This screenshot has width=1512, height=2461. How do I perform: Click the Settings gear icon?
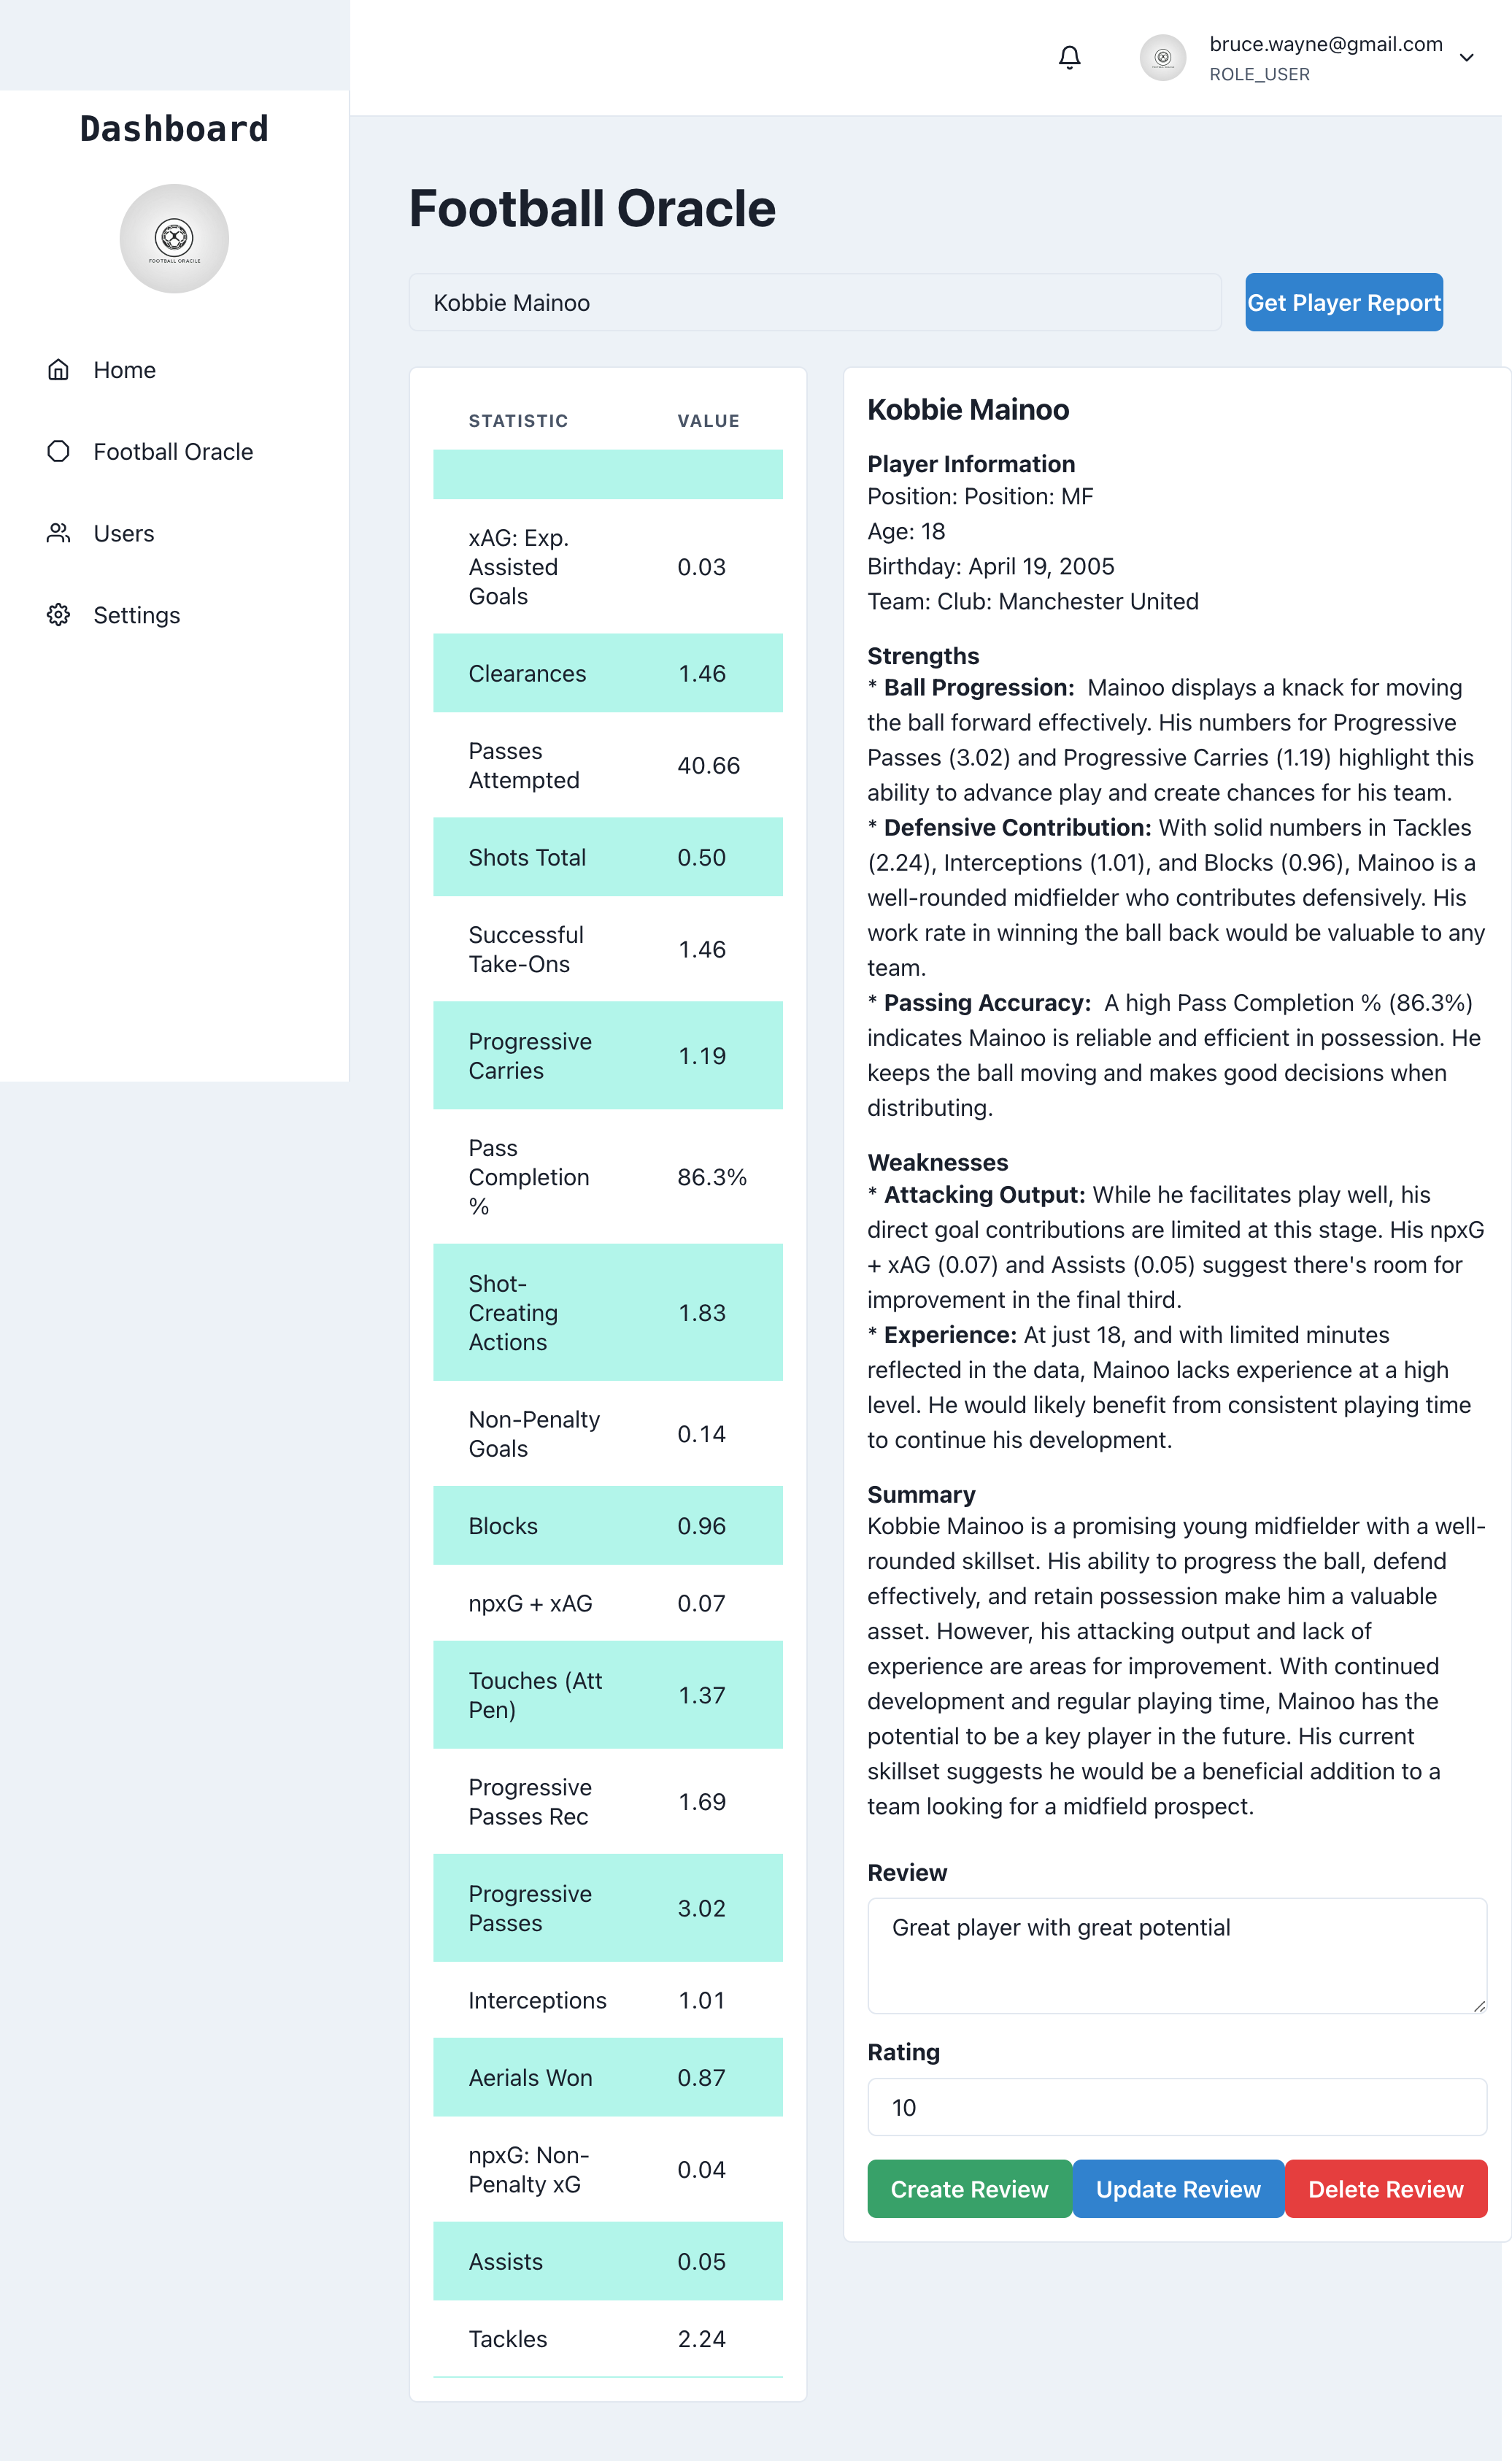(58, 615)
